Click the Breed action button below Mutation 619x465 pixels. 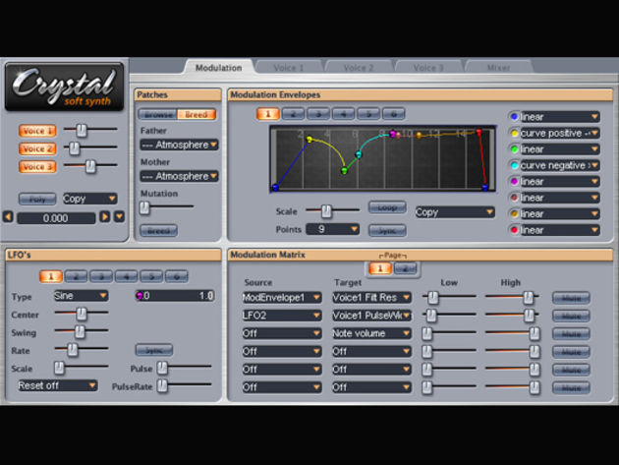[x=159, y=231]
